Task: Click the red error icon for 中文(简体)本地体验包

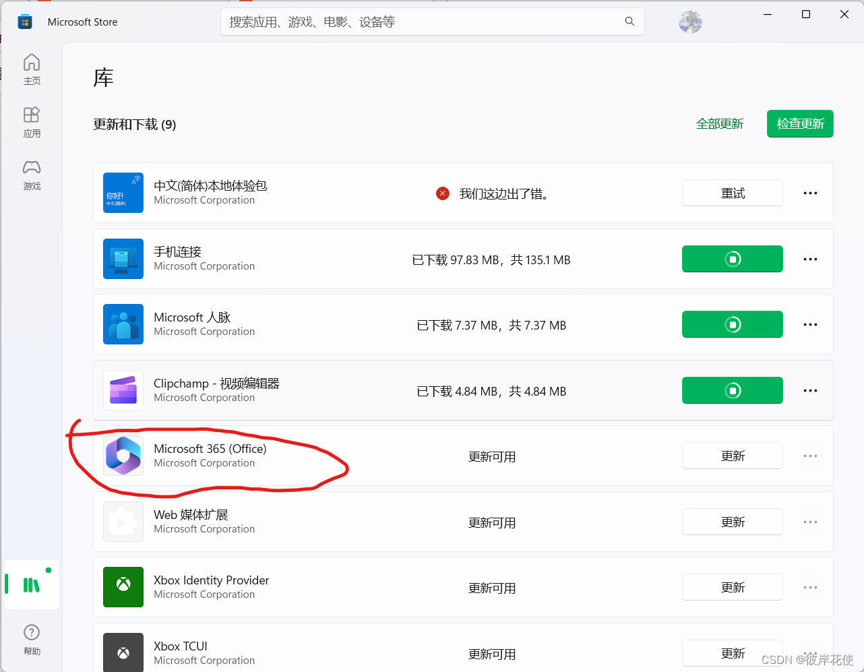Action: [443, 193]
